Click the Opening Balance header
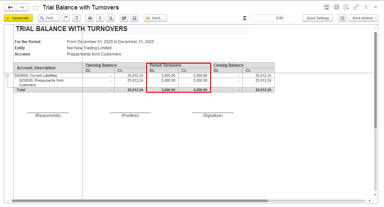This screenshot has height=207, width=384. pos(101,65)
